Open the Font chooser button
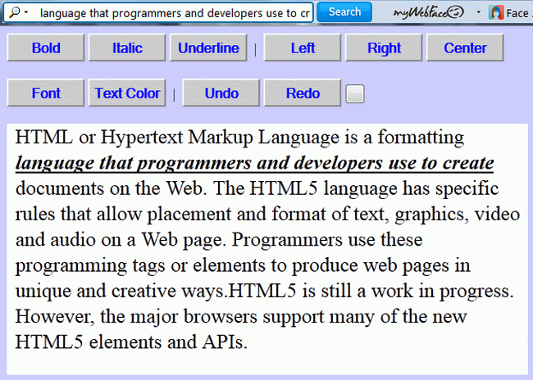 (46, 93)
